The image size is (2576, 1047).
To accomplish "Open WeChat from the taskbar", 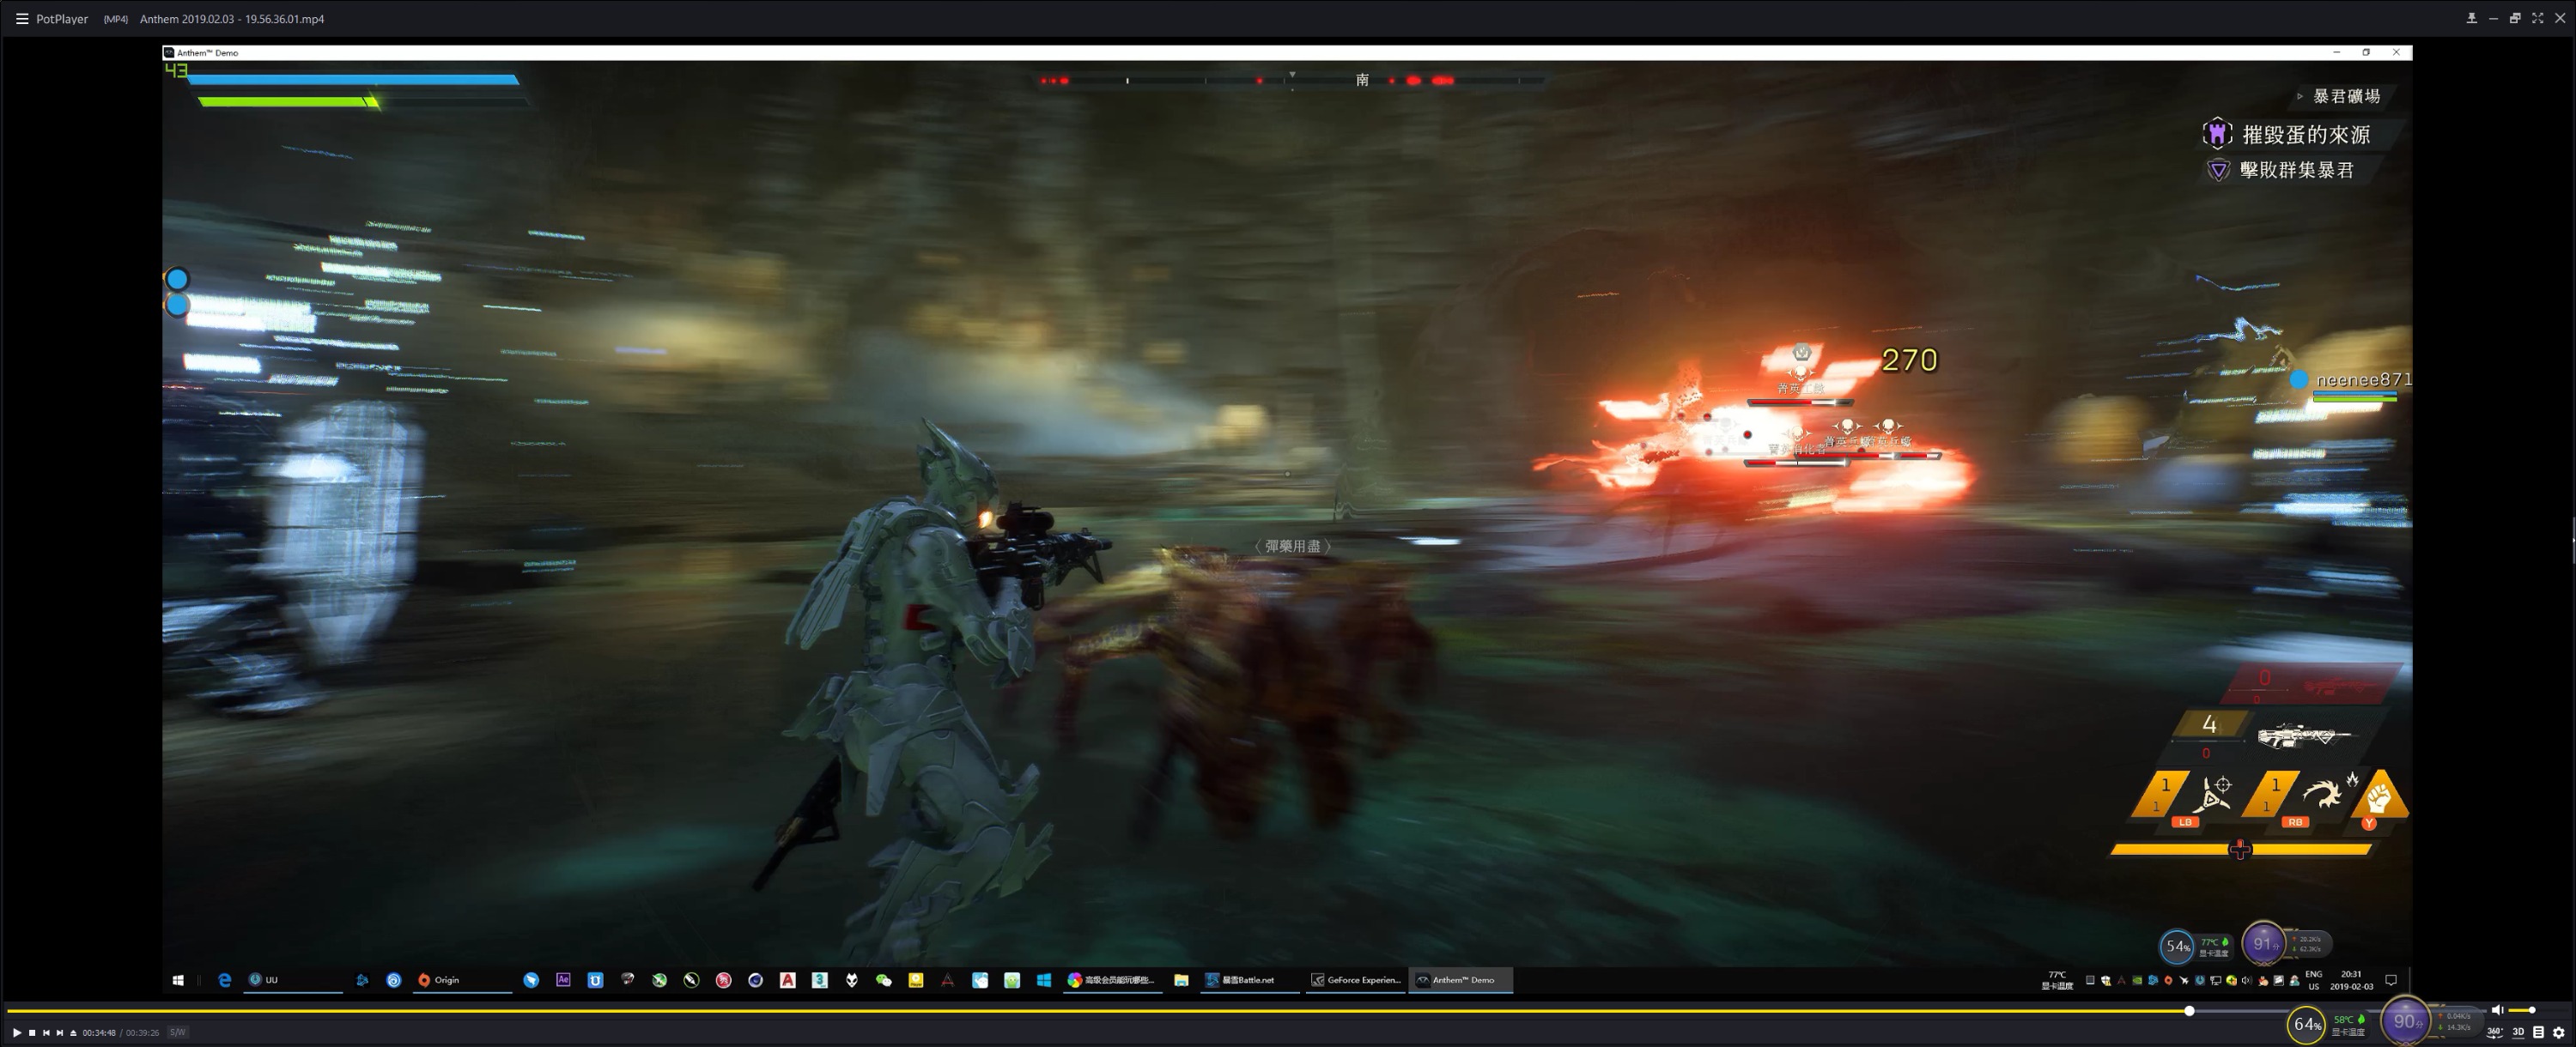I will pos(883,980).
